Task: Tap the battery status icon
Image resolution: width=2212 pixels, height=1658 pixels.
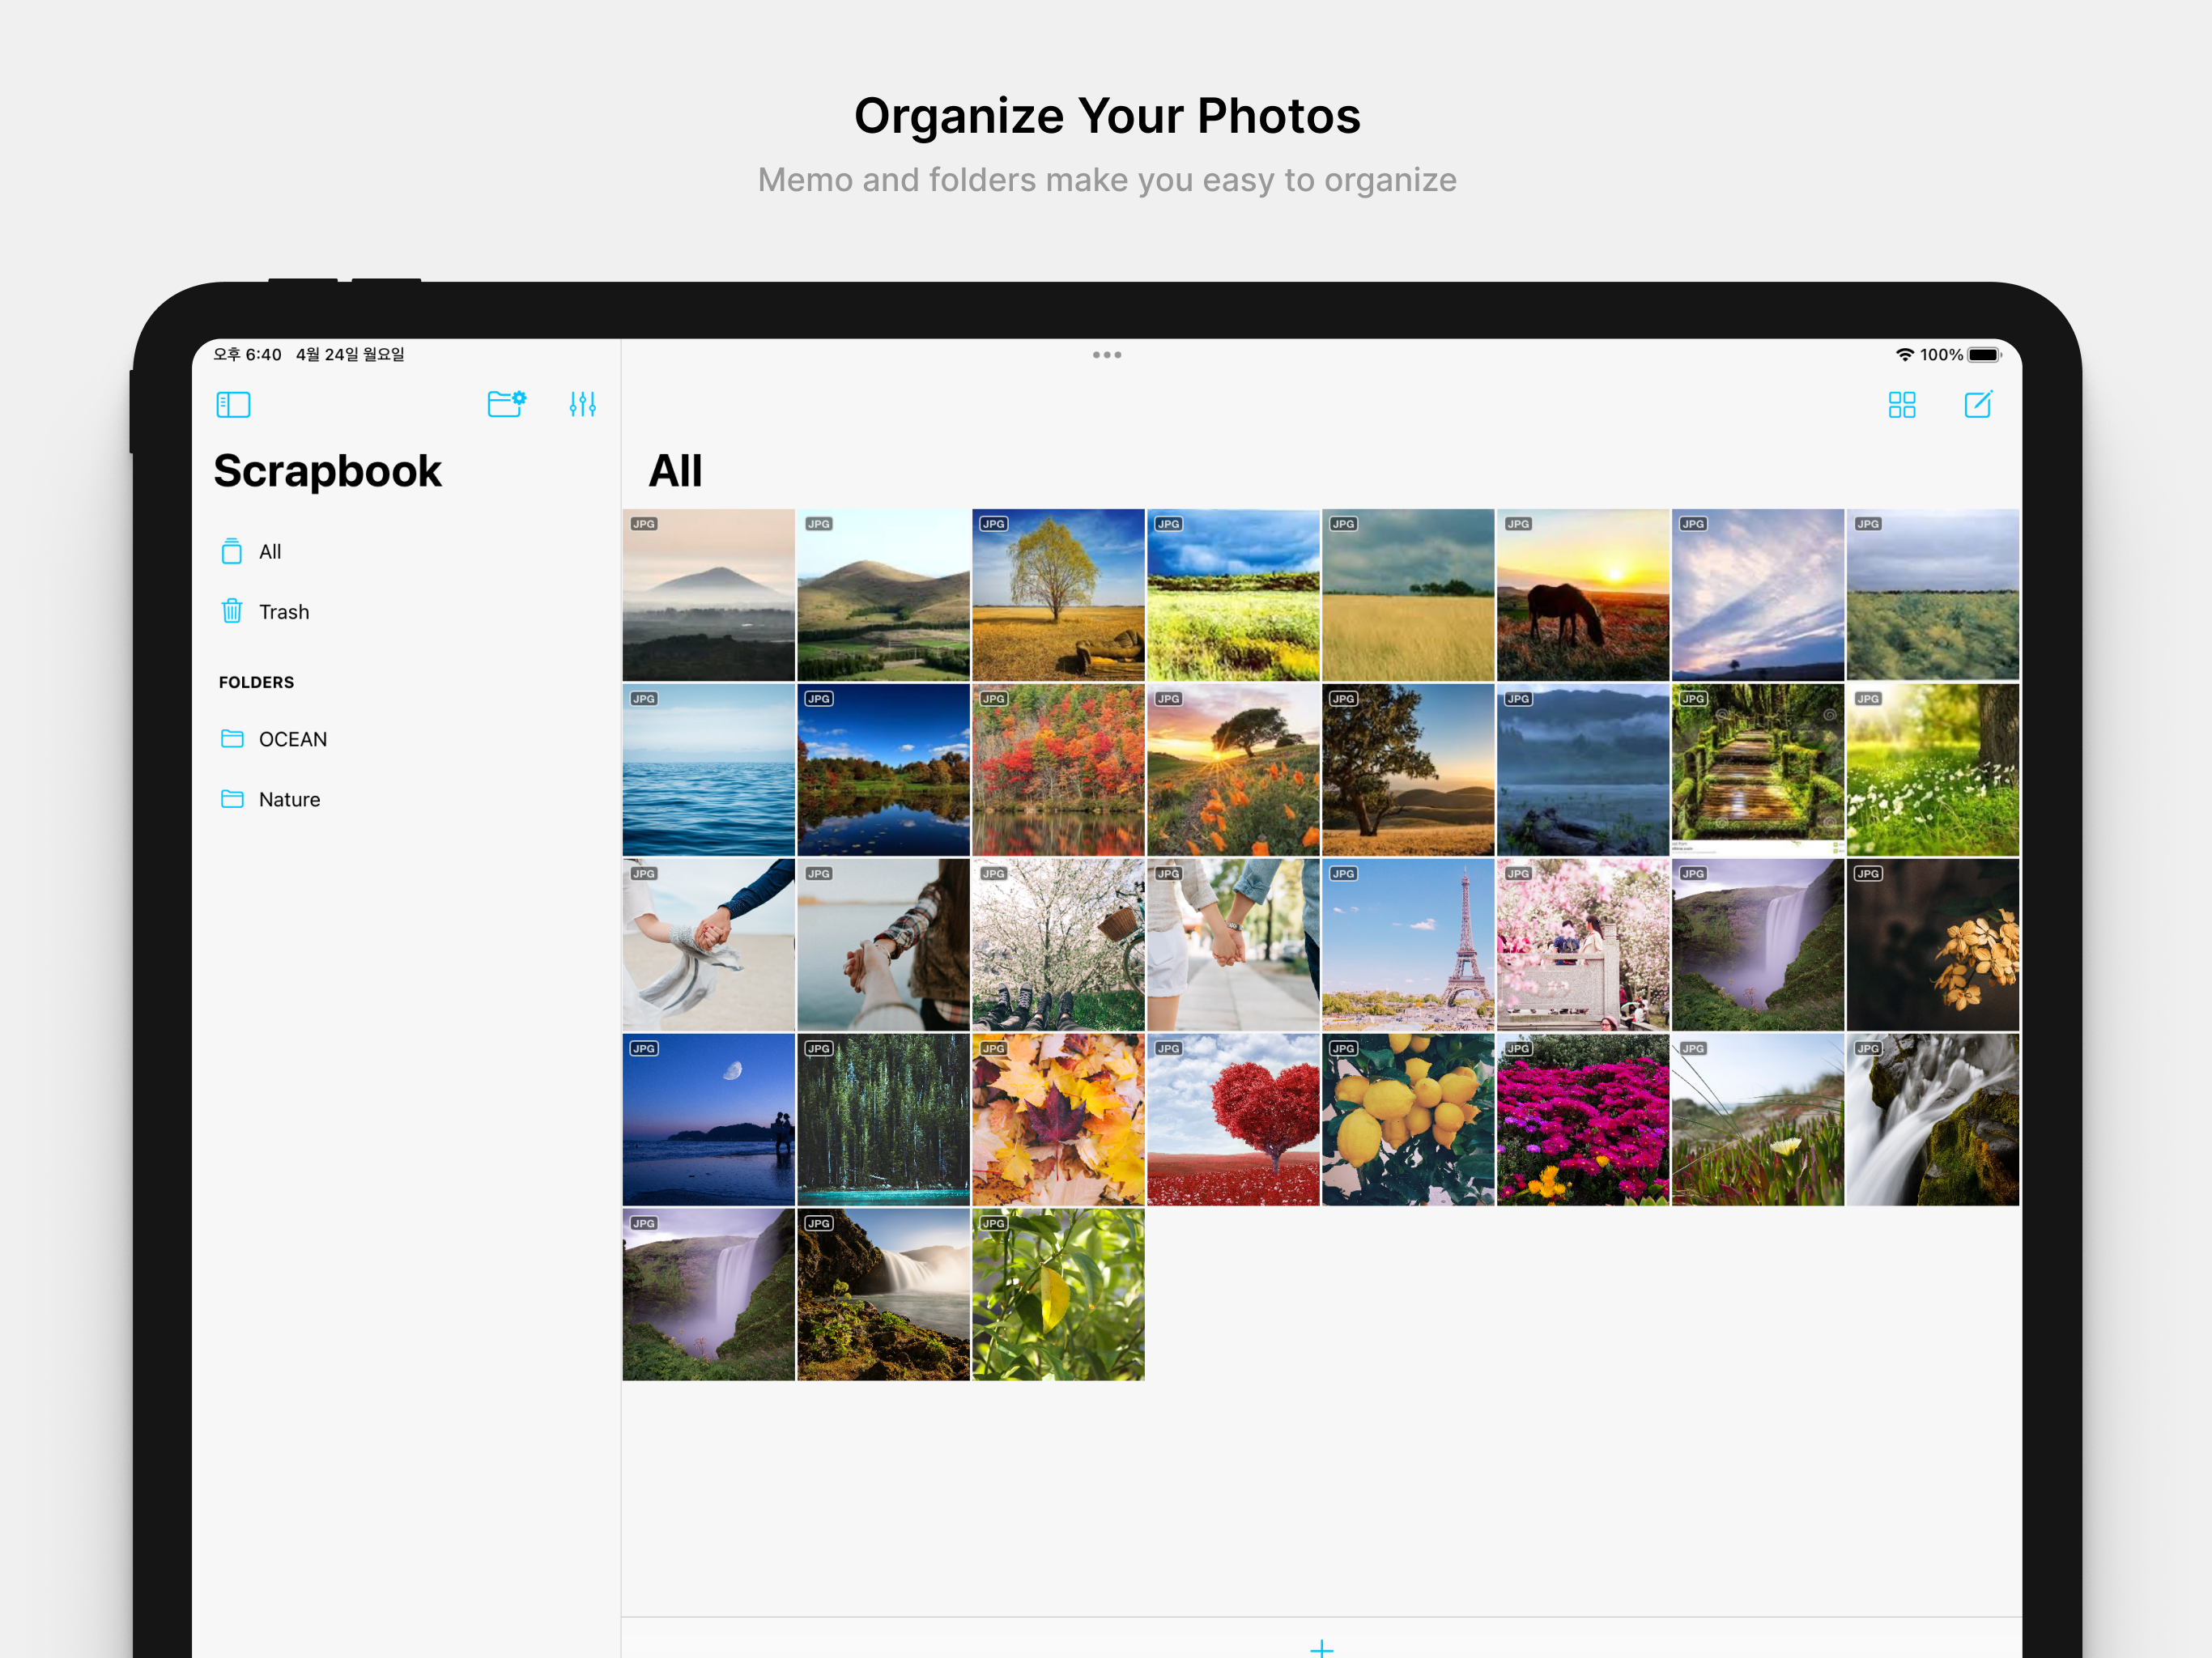Action: [1984, 355]
